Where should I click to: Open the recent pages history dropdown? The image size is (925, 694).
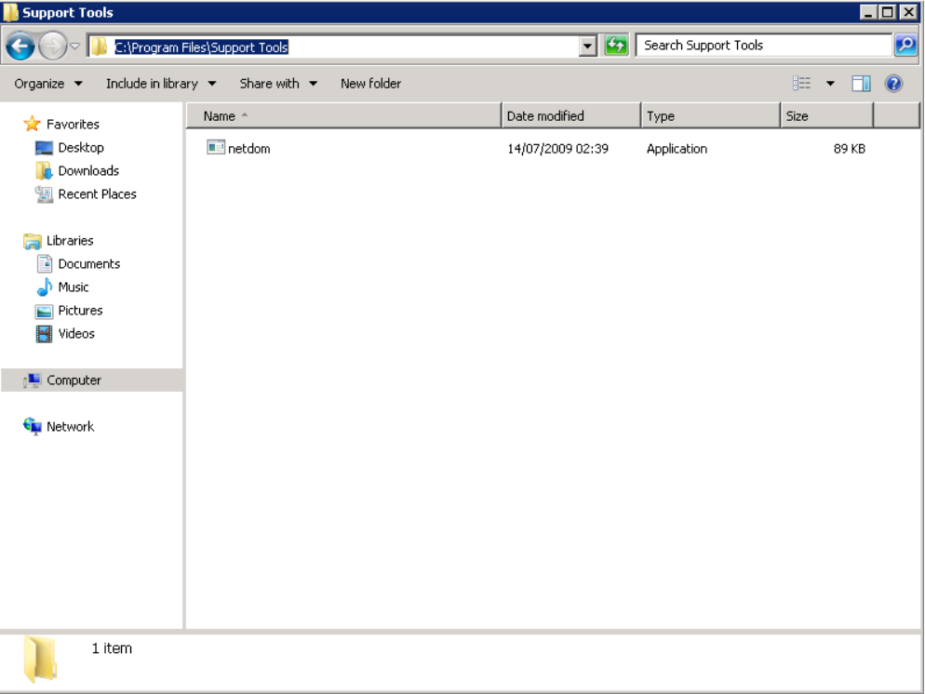pos(75,46)
